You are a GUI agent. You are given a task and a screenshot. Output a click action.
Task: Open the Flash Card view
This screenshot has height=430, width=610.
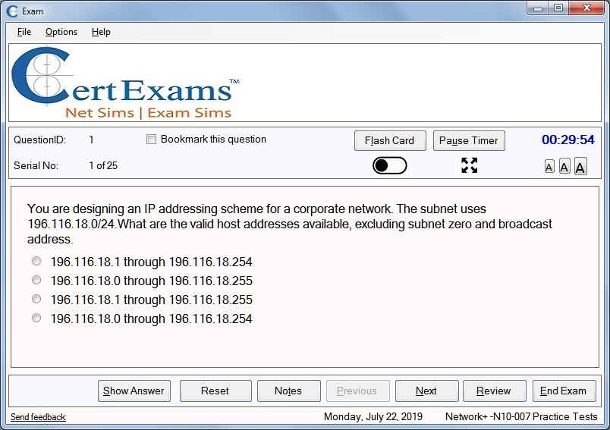tap(389, 140)
